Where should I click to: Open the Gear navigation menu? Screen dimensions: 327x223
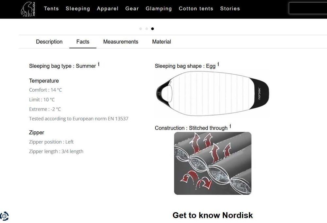click(132, 9)
